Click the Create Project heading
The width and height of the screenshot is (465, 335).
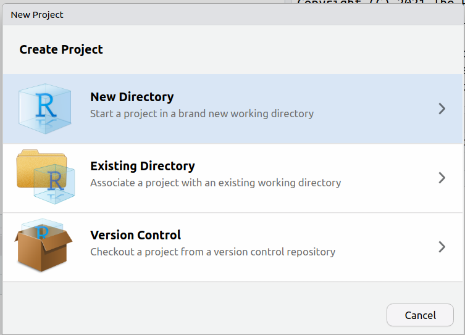(x=61, y=49)
